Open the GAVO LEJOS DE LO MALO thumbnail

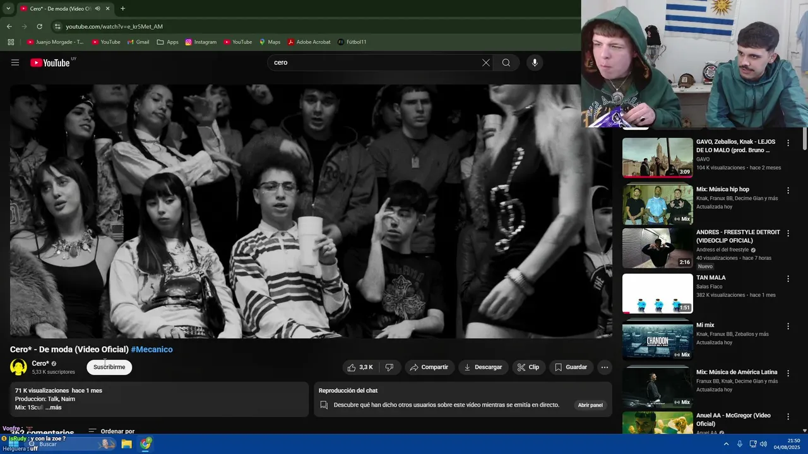(657, 158)
